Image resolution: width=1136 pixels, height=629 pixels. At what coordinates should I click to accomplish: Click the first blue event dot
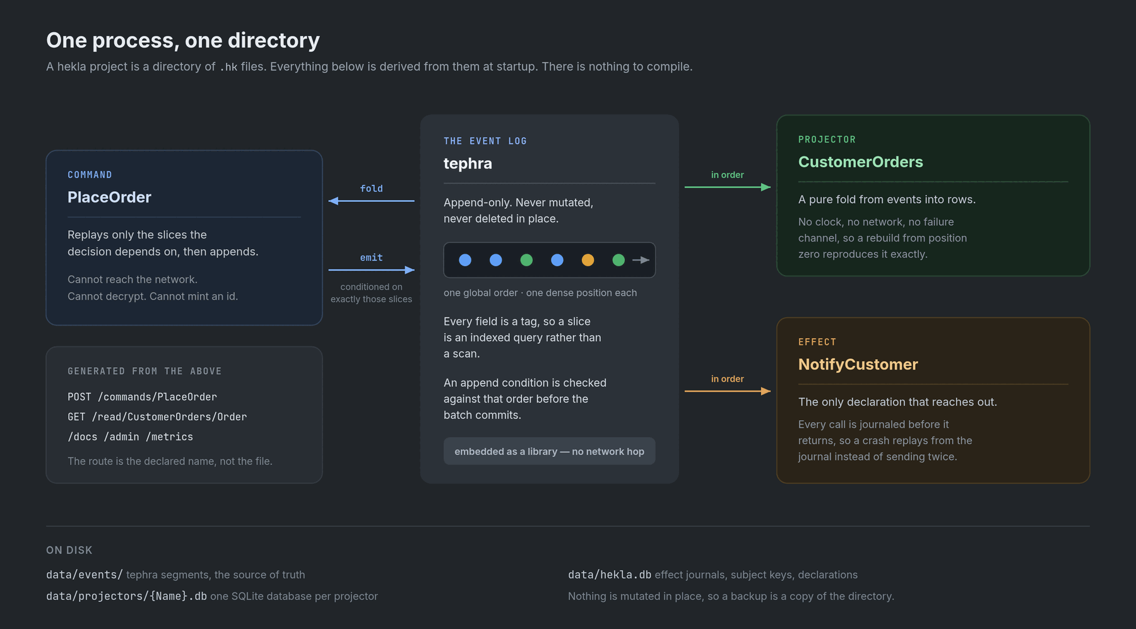click(x=465, y=260)
